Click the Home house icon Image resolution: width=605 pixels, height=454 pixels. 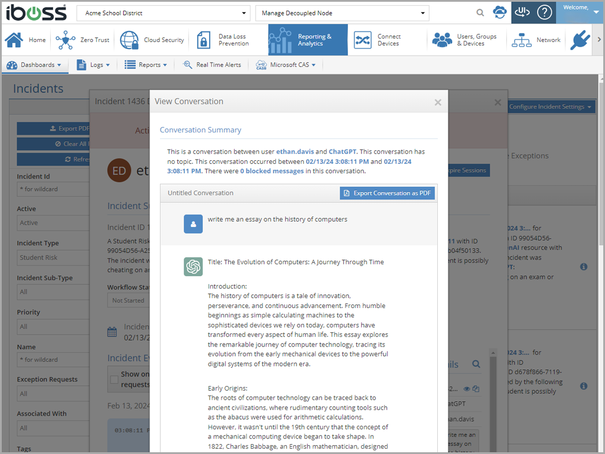(14, 40)
